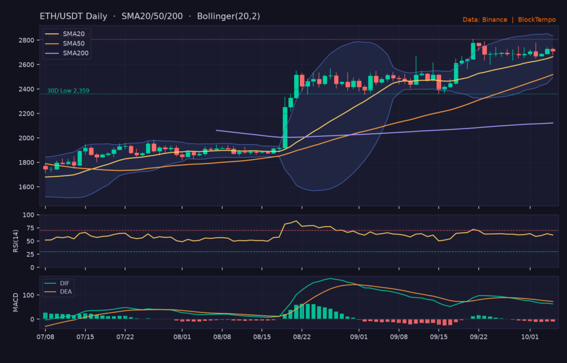This screenshot has width=567, height=363.
Task: Click the 08/08 date label
Action: (x=222, y=337)
